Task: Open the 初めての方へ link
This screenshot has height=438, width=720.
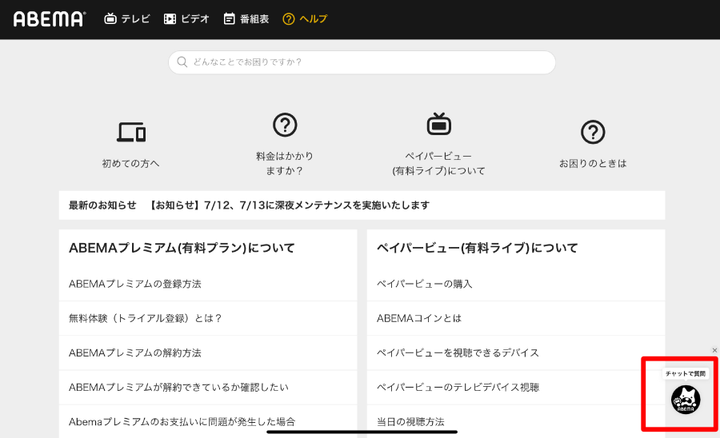Action: 131,163
